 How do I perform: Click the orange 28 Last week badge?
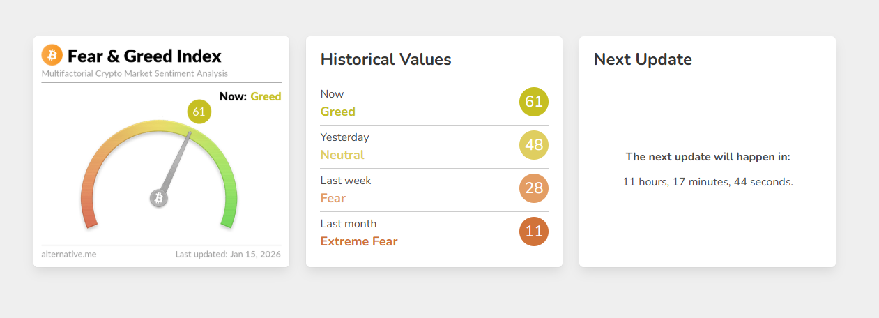534,188
